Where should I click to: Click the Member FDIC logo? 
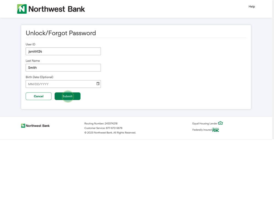(216, 130)
